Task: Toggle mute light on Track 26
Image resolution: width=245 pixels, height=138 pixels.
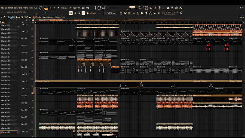Action: [x=32, y=43]
